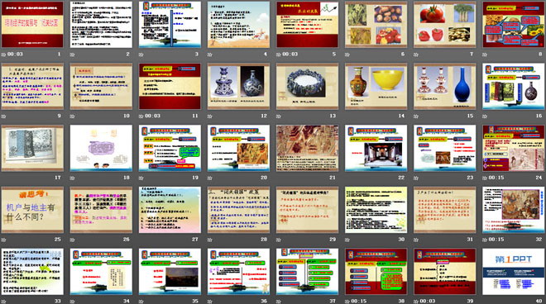The height and width of the screenshot is (304, 546).
Task: Select slide 21 thumbnail of ancient city painting
Action: click(307, 148)
